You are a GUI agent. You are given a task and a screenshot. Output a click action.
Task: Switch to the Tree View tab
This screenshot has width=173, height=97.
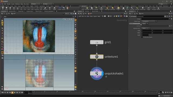click(x=87, y=11)
